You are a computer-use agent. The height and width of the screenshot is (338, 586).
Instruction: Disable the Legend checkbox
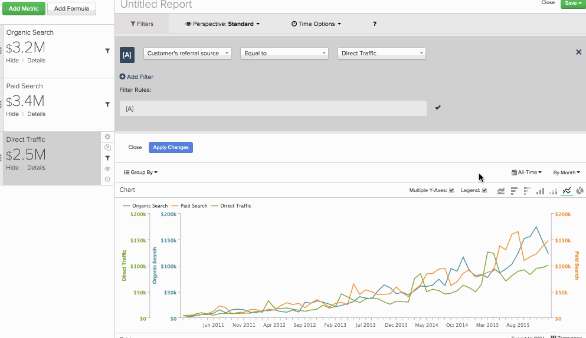tap(484, 190)
